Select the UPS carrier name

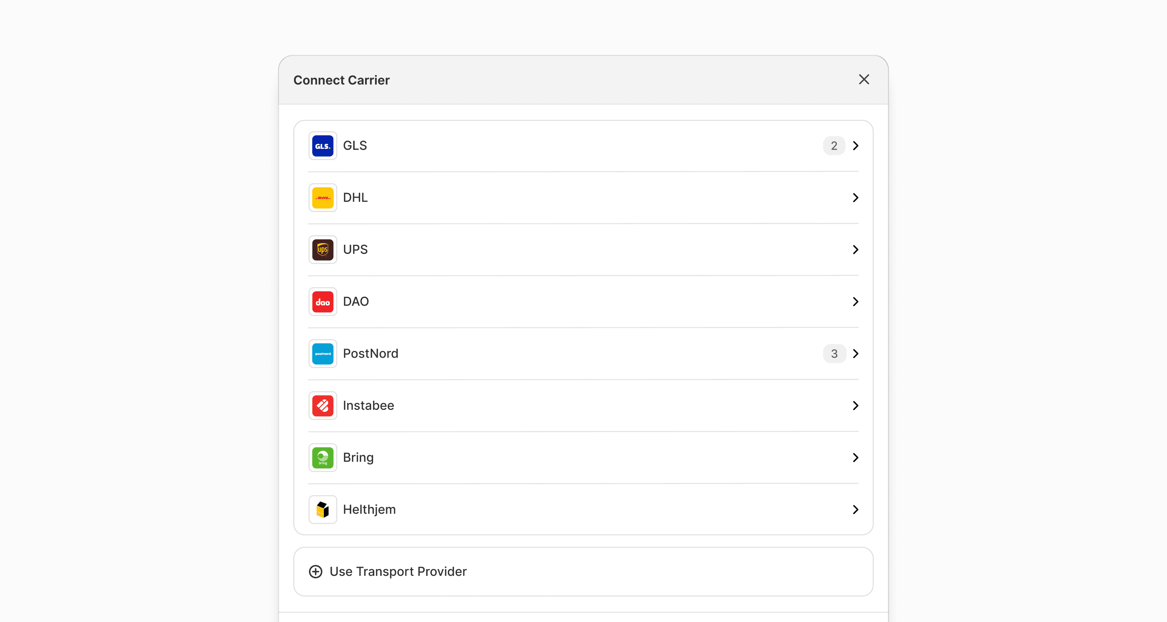[x=355, y=250]
